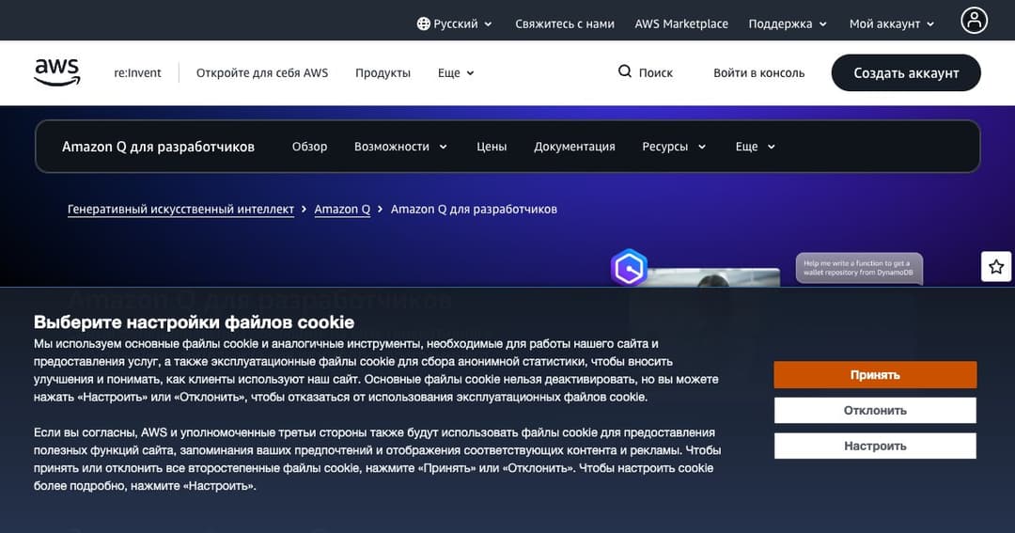This screenshot has height=533, width=1015.
Task: Click the search magnifier icon
Action: [625, 71]
